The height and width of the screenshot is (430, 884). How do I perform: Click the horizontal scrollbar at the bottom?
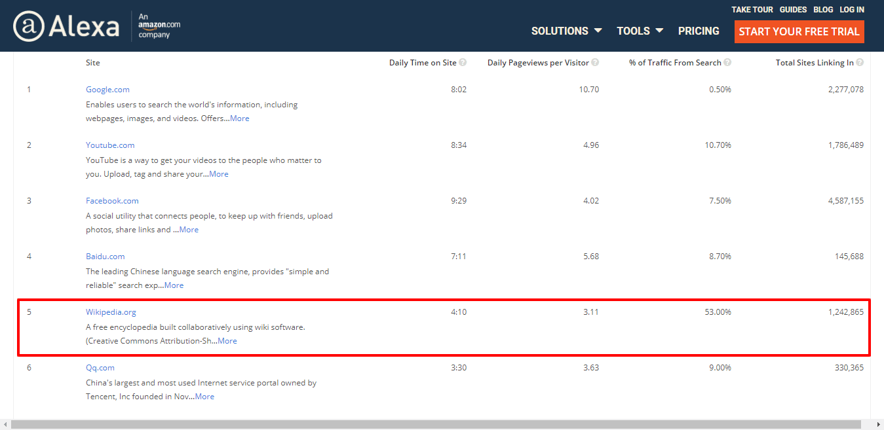435,425
